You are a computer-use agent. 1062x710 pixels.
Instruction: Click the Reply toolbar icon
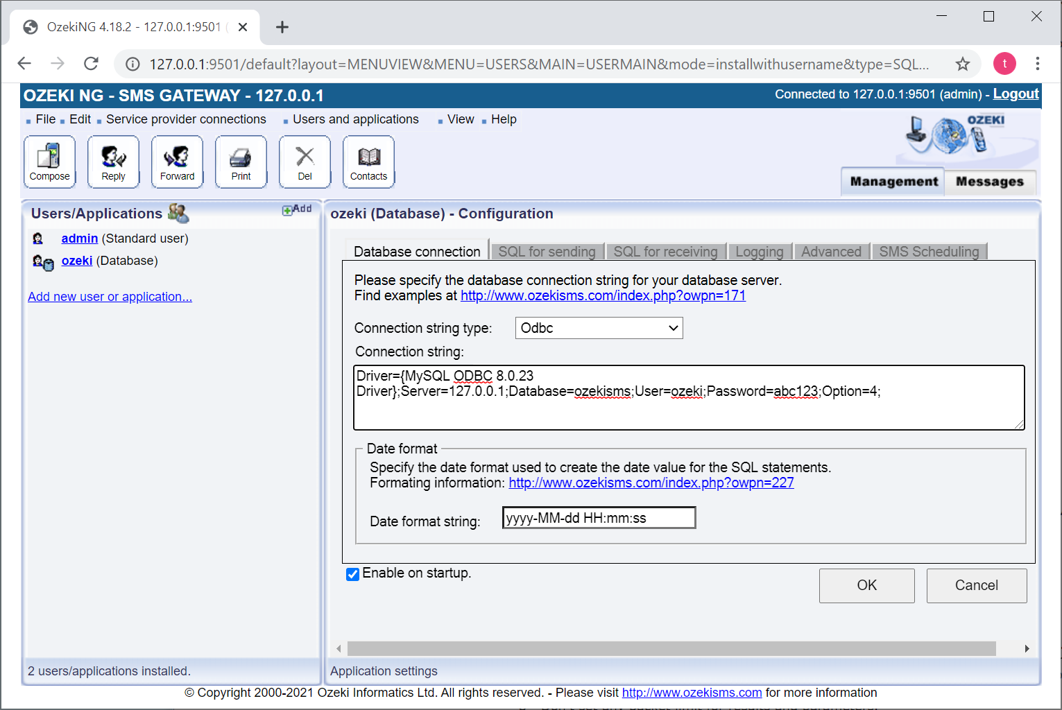tap(113, 161)
